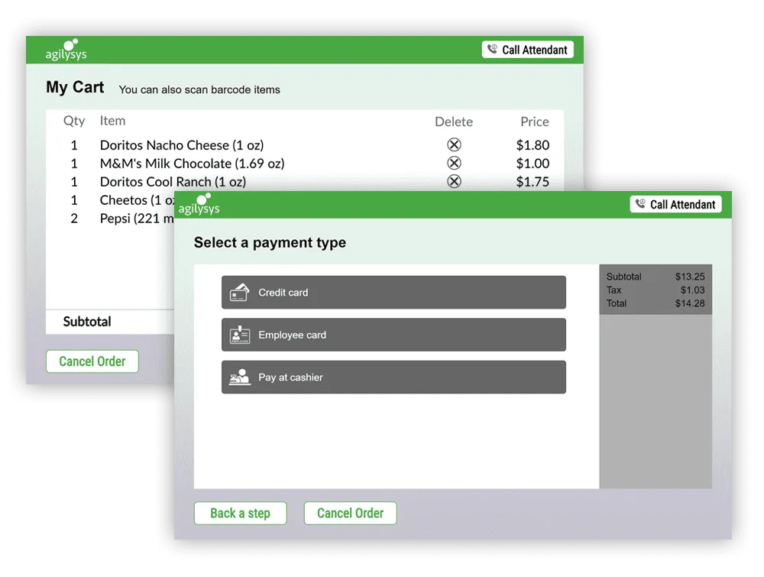Go back a step from payment selection
This screenshot has height=577, width=764.
click(240, 514)
